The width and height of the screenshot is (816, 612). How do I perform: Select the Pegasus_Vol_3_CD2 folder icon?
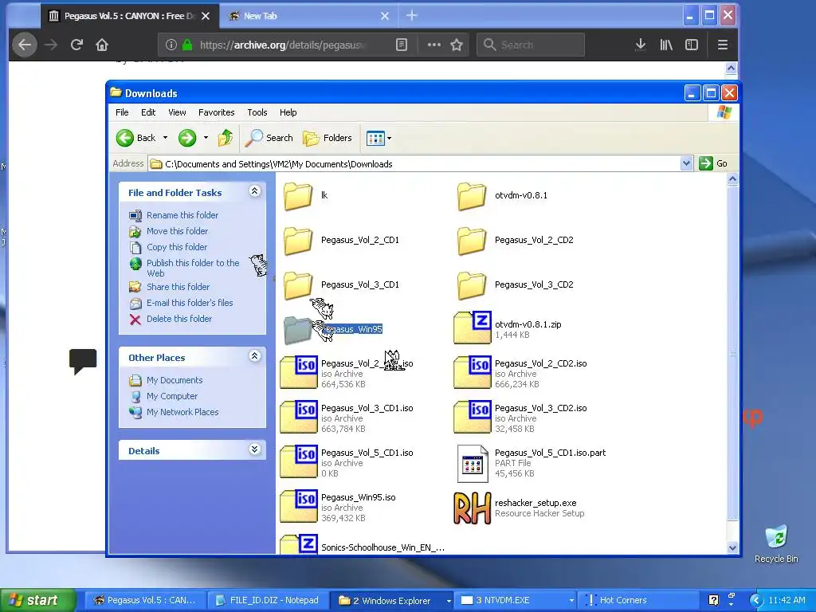click(x=472, y=286)
